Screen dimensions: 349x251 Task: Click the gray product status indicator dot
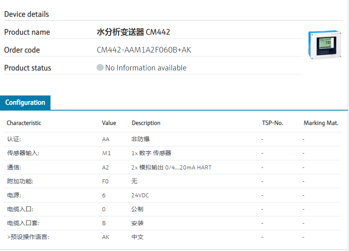[100, 68]
